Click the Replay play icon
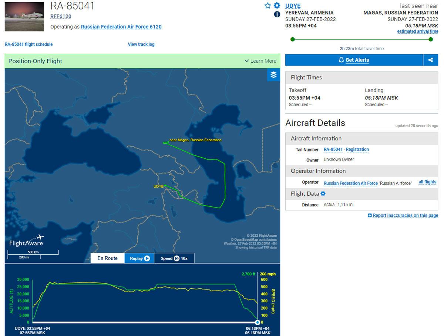The image size is (444, 336). point(147,258)
